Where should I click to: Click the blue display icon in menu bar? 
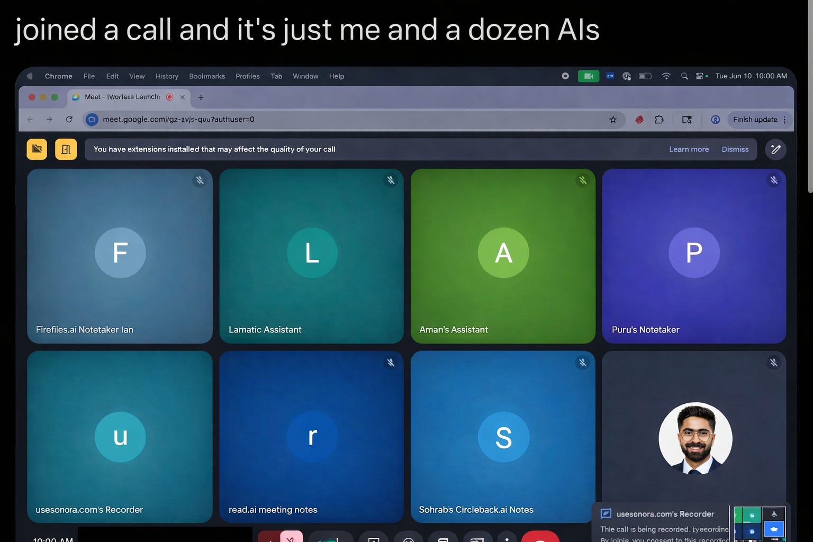click(x=610, y=76)
